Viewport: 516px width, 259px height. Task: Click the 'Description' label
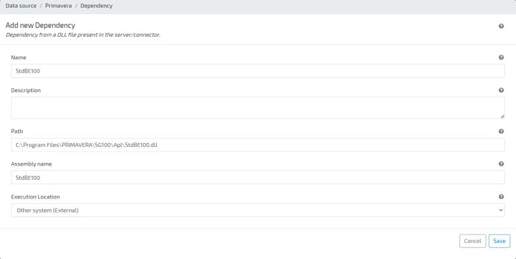(x=26, y=90)
